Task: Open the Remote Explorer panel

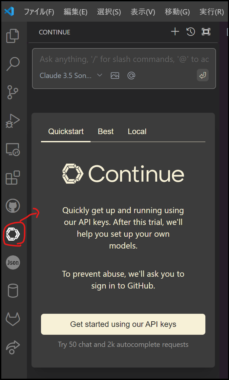Action: point(12,149)
